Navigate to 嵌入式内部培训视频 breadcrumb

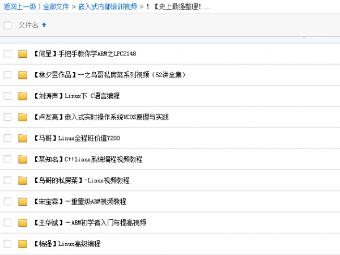point(107,7)
